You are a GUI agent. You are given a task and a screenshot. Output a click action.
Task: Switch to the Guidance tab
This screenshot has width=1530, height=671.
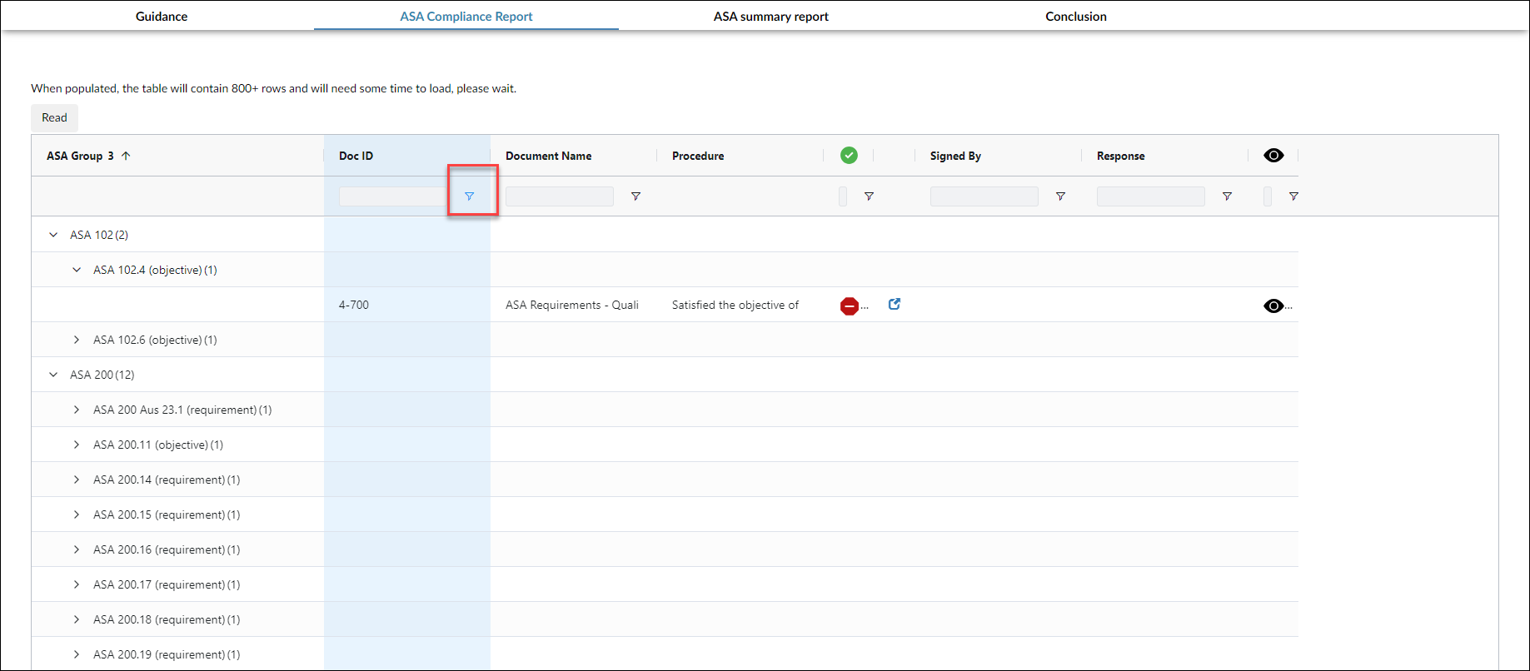click(162, 16)
